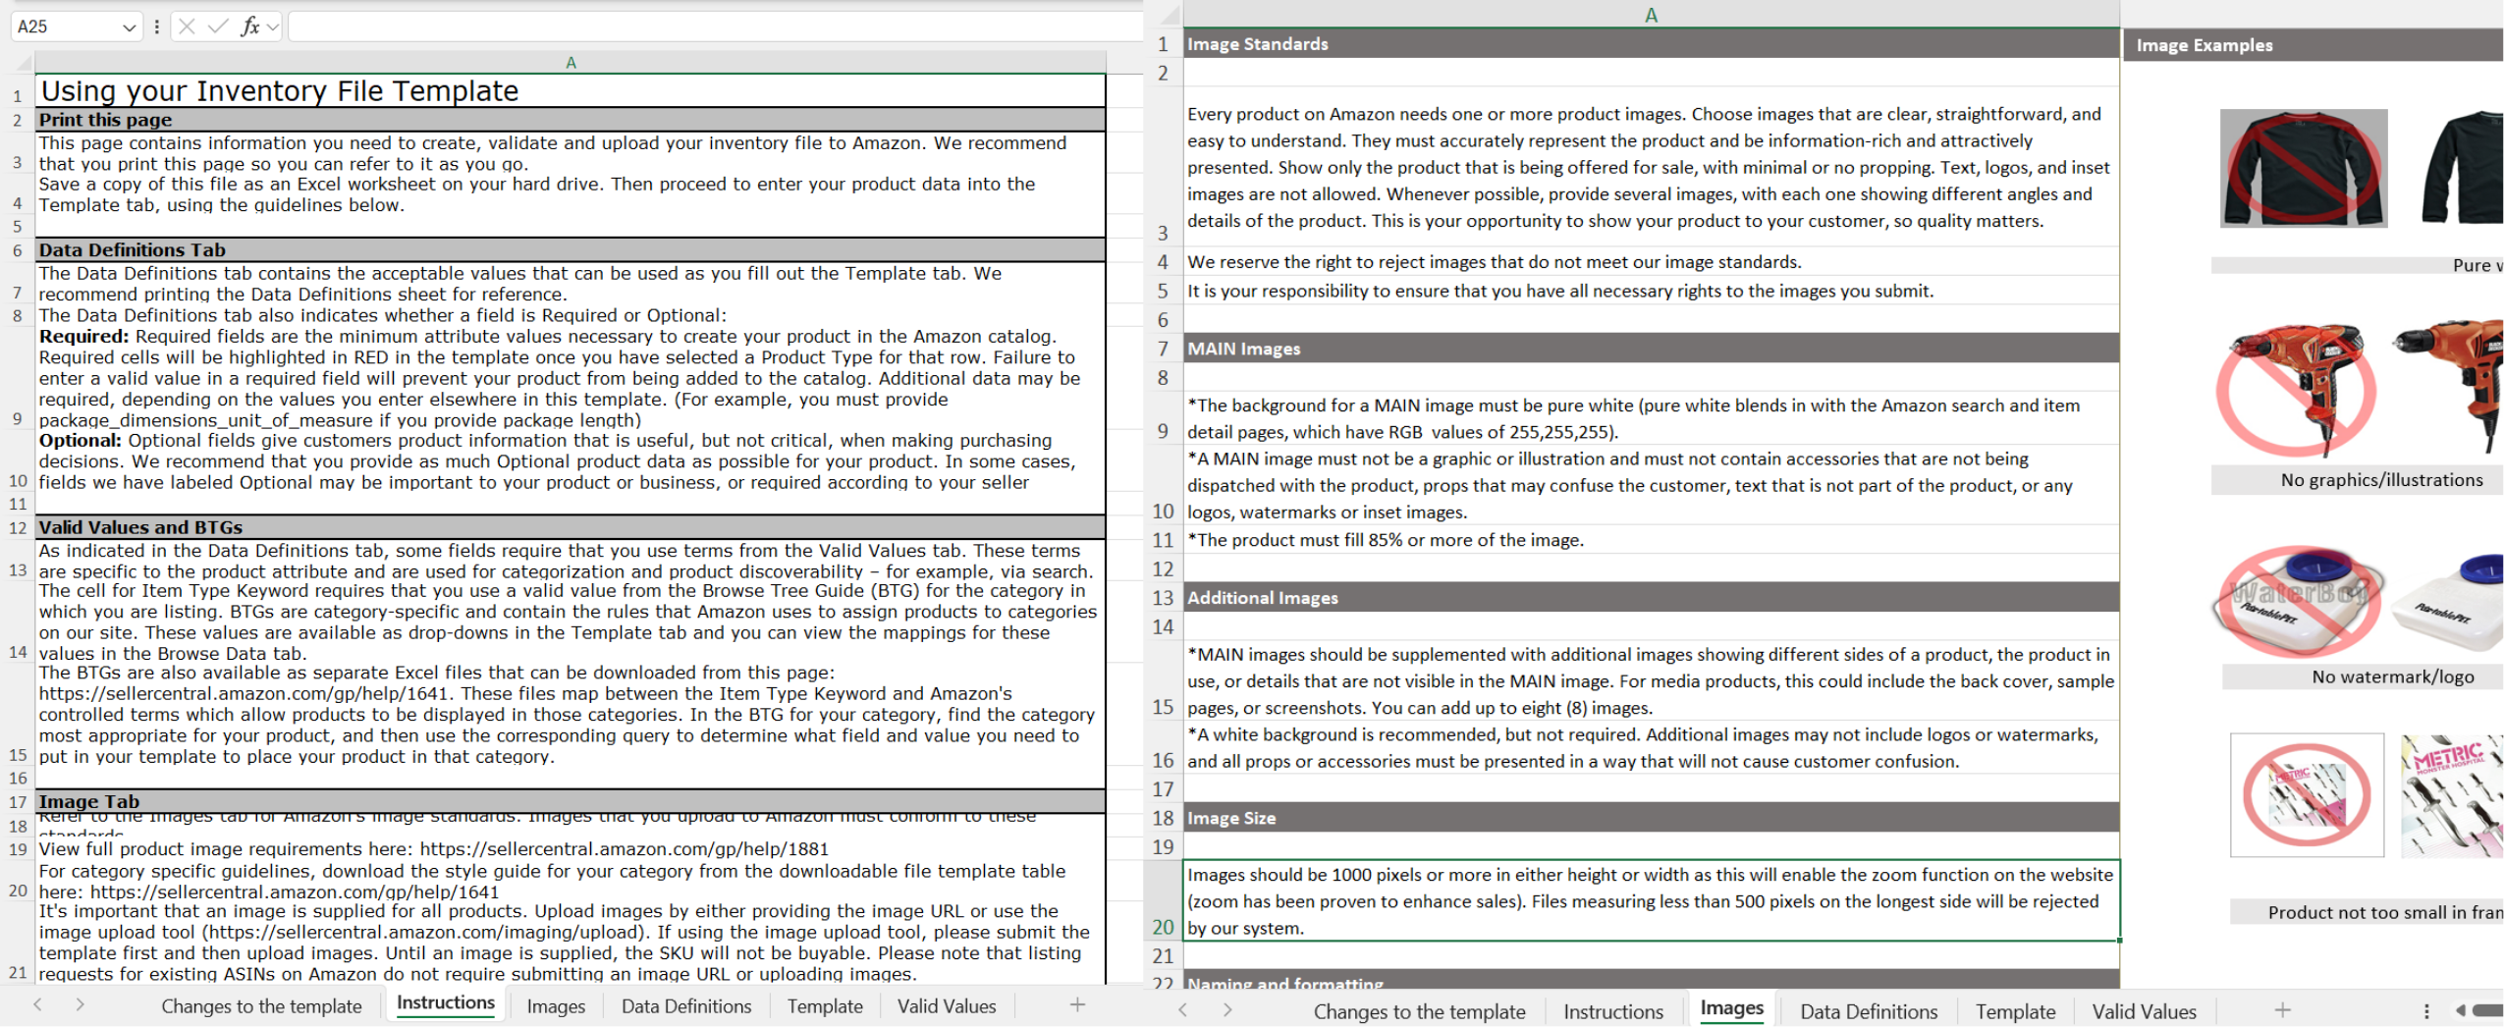Select row 9 header in right window
2504x1027 pixels.
coord(1163,417)
